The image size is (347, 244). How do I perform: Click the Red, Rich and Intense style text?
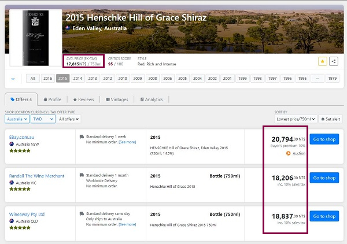[157, 64]
